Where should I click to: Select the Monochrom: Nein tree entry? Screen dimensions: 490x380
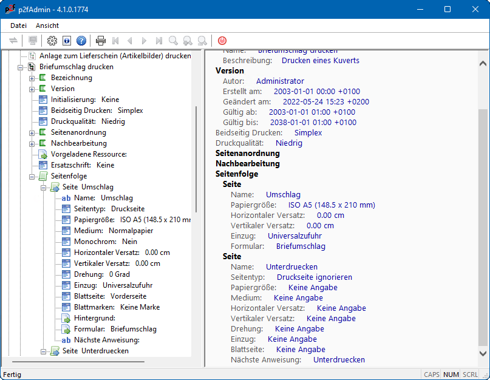click(106, 242)
